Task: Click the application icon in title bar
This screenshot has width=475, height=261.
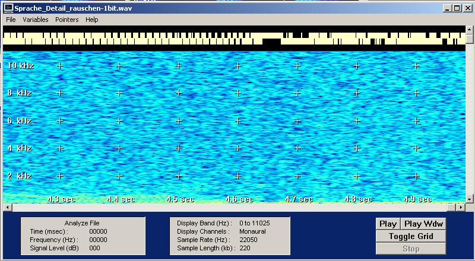Action: pos(9,8)
